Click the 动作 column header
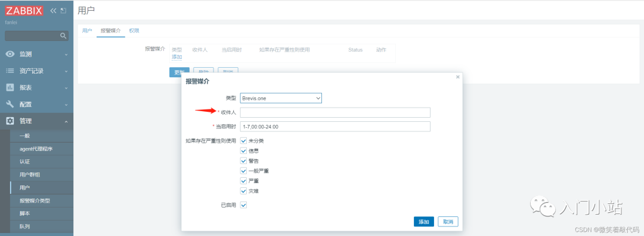Screen dimensions: 644x236 tap(381, 49)
